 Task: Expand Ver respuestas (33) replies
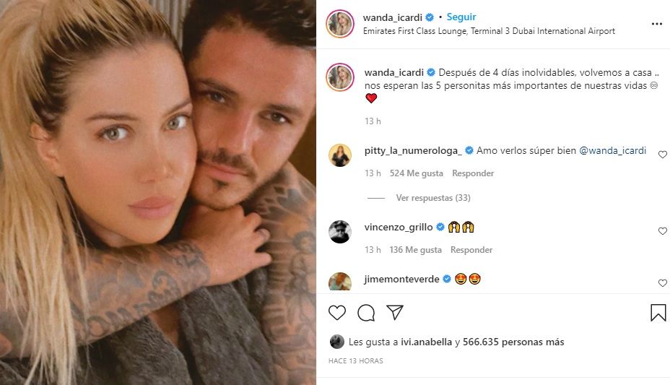pyautogui.click(x=433, y=198)
